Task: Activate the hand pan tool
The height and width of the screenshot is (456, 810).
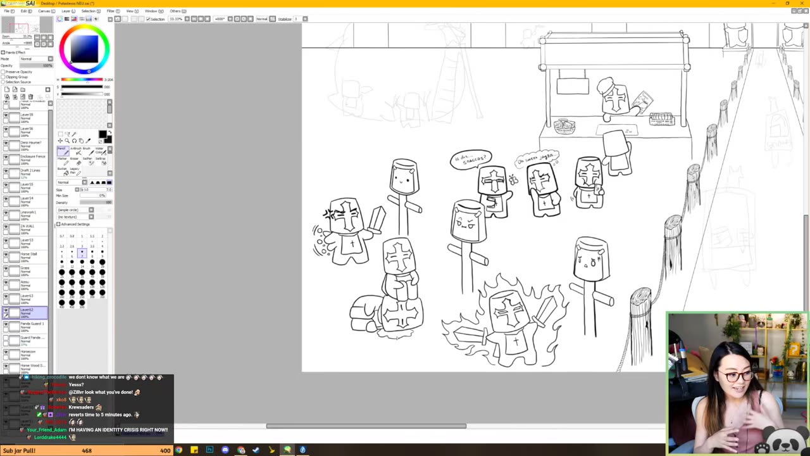Action: point(82,141)
